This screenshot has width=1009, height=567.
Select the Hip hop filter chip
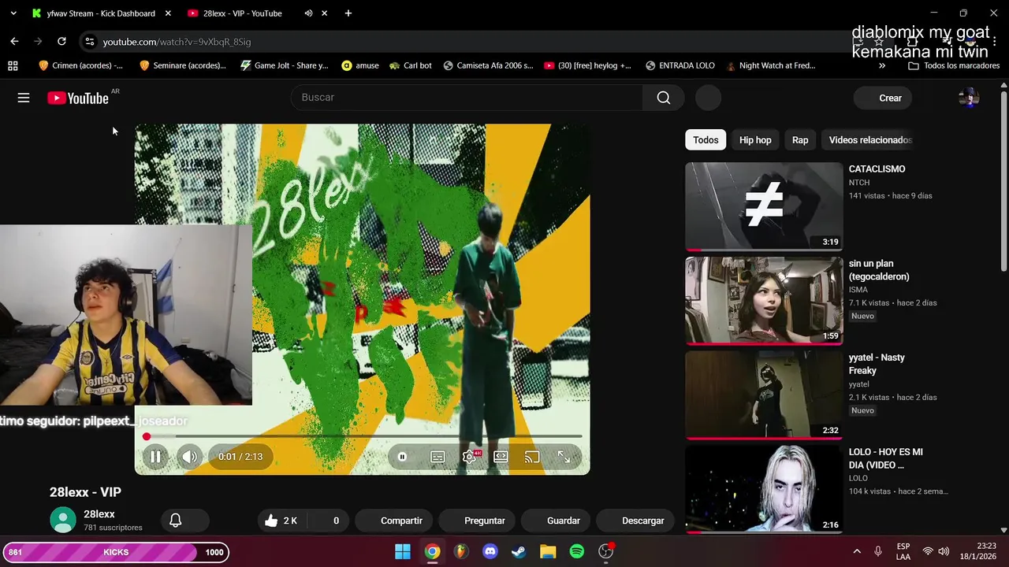(755, 140)
